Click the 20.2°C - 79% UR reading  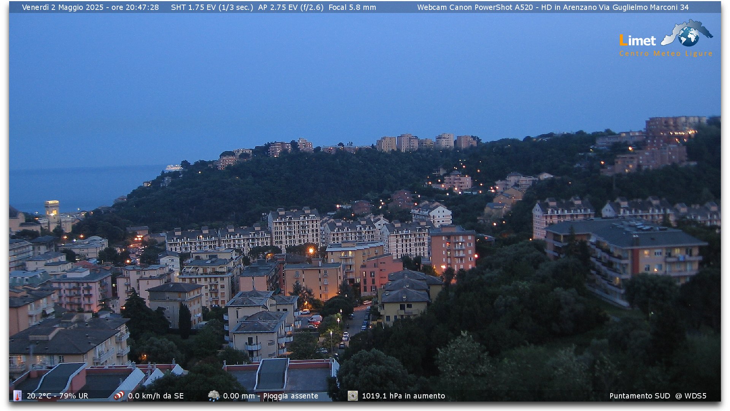[x=57, y=396]
